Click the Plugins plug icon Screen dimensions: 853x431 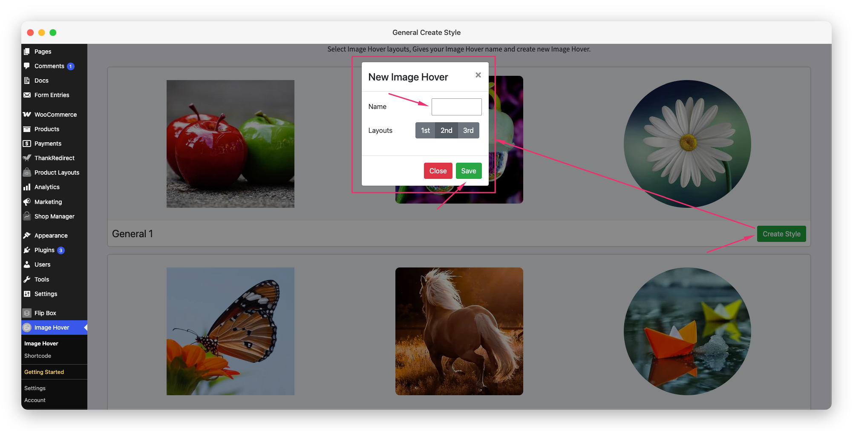point(27,250)
